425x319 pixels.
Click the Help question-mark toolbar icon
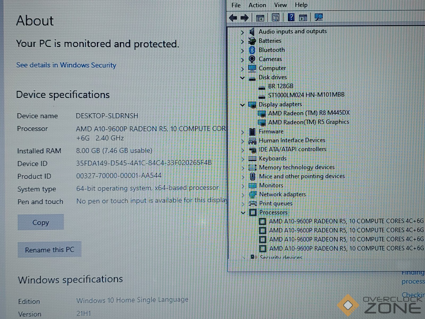[291, 18]
